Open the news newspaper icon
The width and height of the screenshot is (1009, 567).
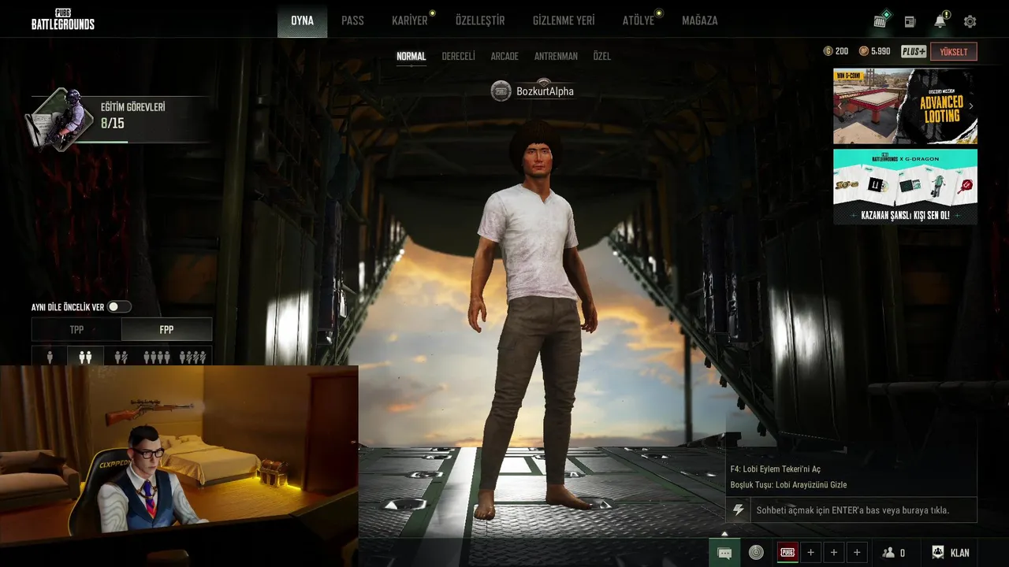pyautogui.click(x=910, y=22)
